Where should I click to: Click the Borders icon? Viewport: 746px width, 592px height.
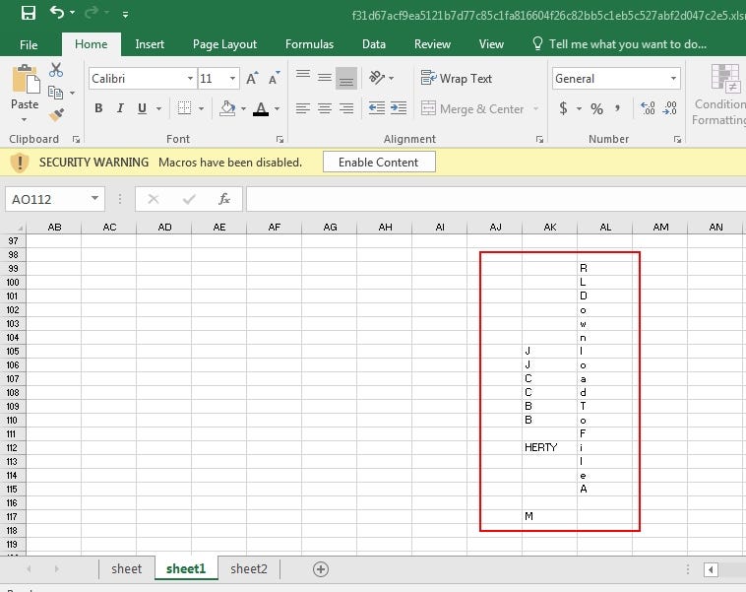[184, 108]
